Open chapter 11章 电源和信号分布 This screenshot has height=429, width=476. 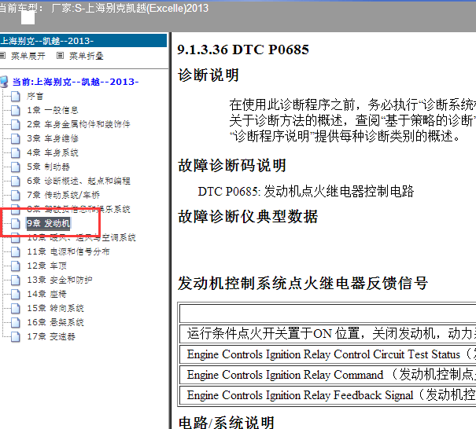click(68, 251)
